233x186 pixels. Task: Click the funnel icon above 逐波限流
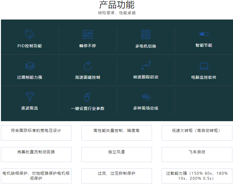pyautogui.click(x=30, y=97)
